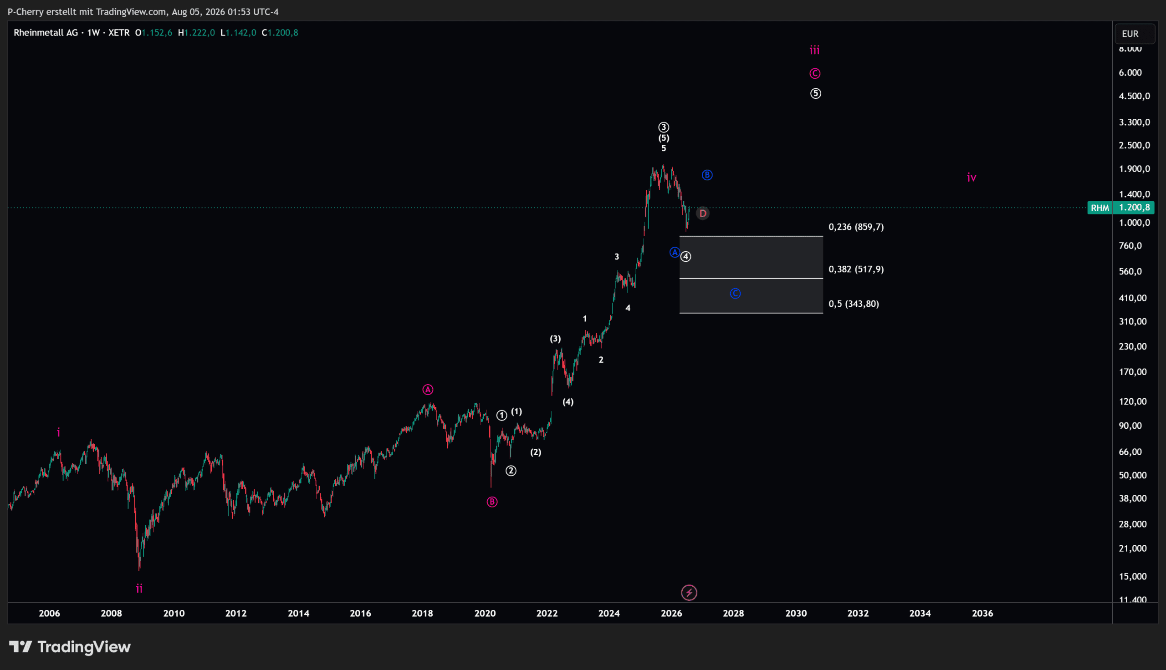Select the blue circled A wave label
Screen dimensions: 1166x670
click(x=675, y=252)
